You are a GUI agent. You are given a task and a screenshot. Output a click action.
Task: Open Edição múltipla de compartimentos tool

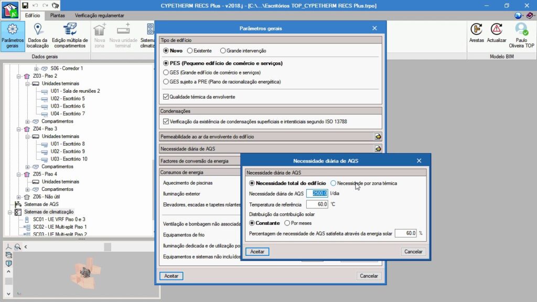(69, 35)
